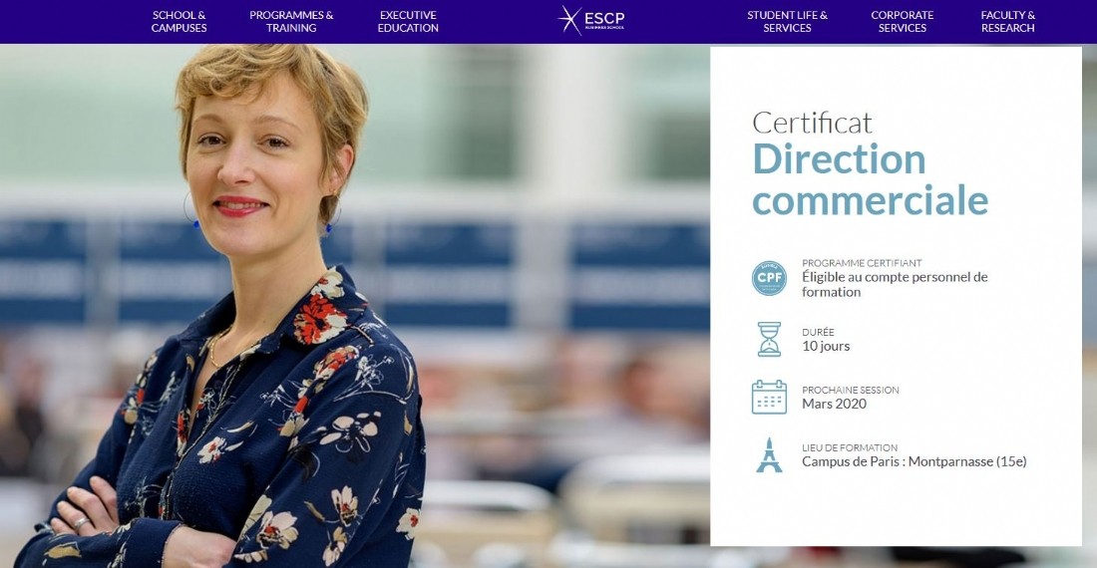
Task: Click the 'Mars 2020' session date
Action: tap(834, 404)
